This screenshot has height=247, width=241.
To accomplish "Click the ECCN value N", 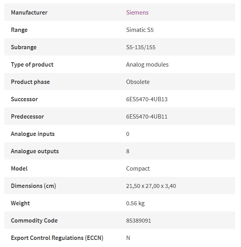I will [128, 238].
